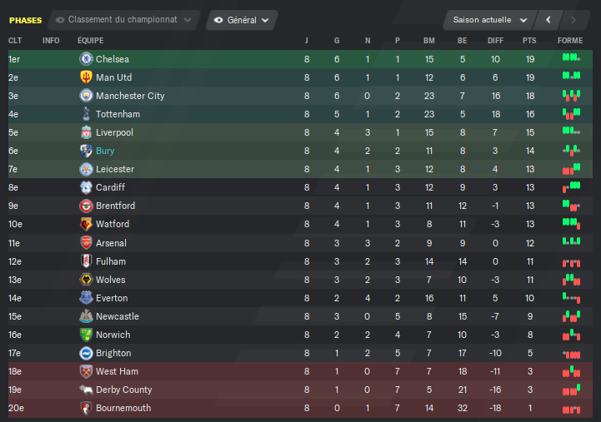Image resolution: width=601 pixels, height=422 pixels.
Task: Click the West Ham club crest
Action: (x=86, y=371)
